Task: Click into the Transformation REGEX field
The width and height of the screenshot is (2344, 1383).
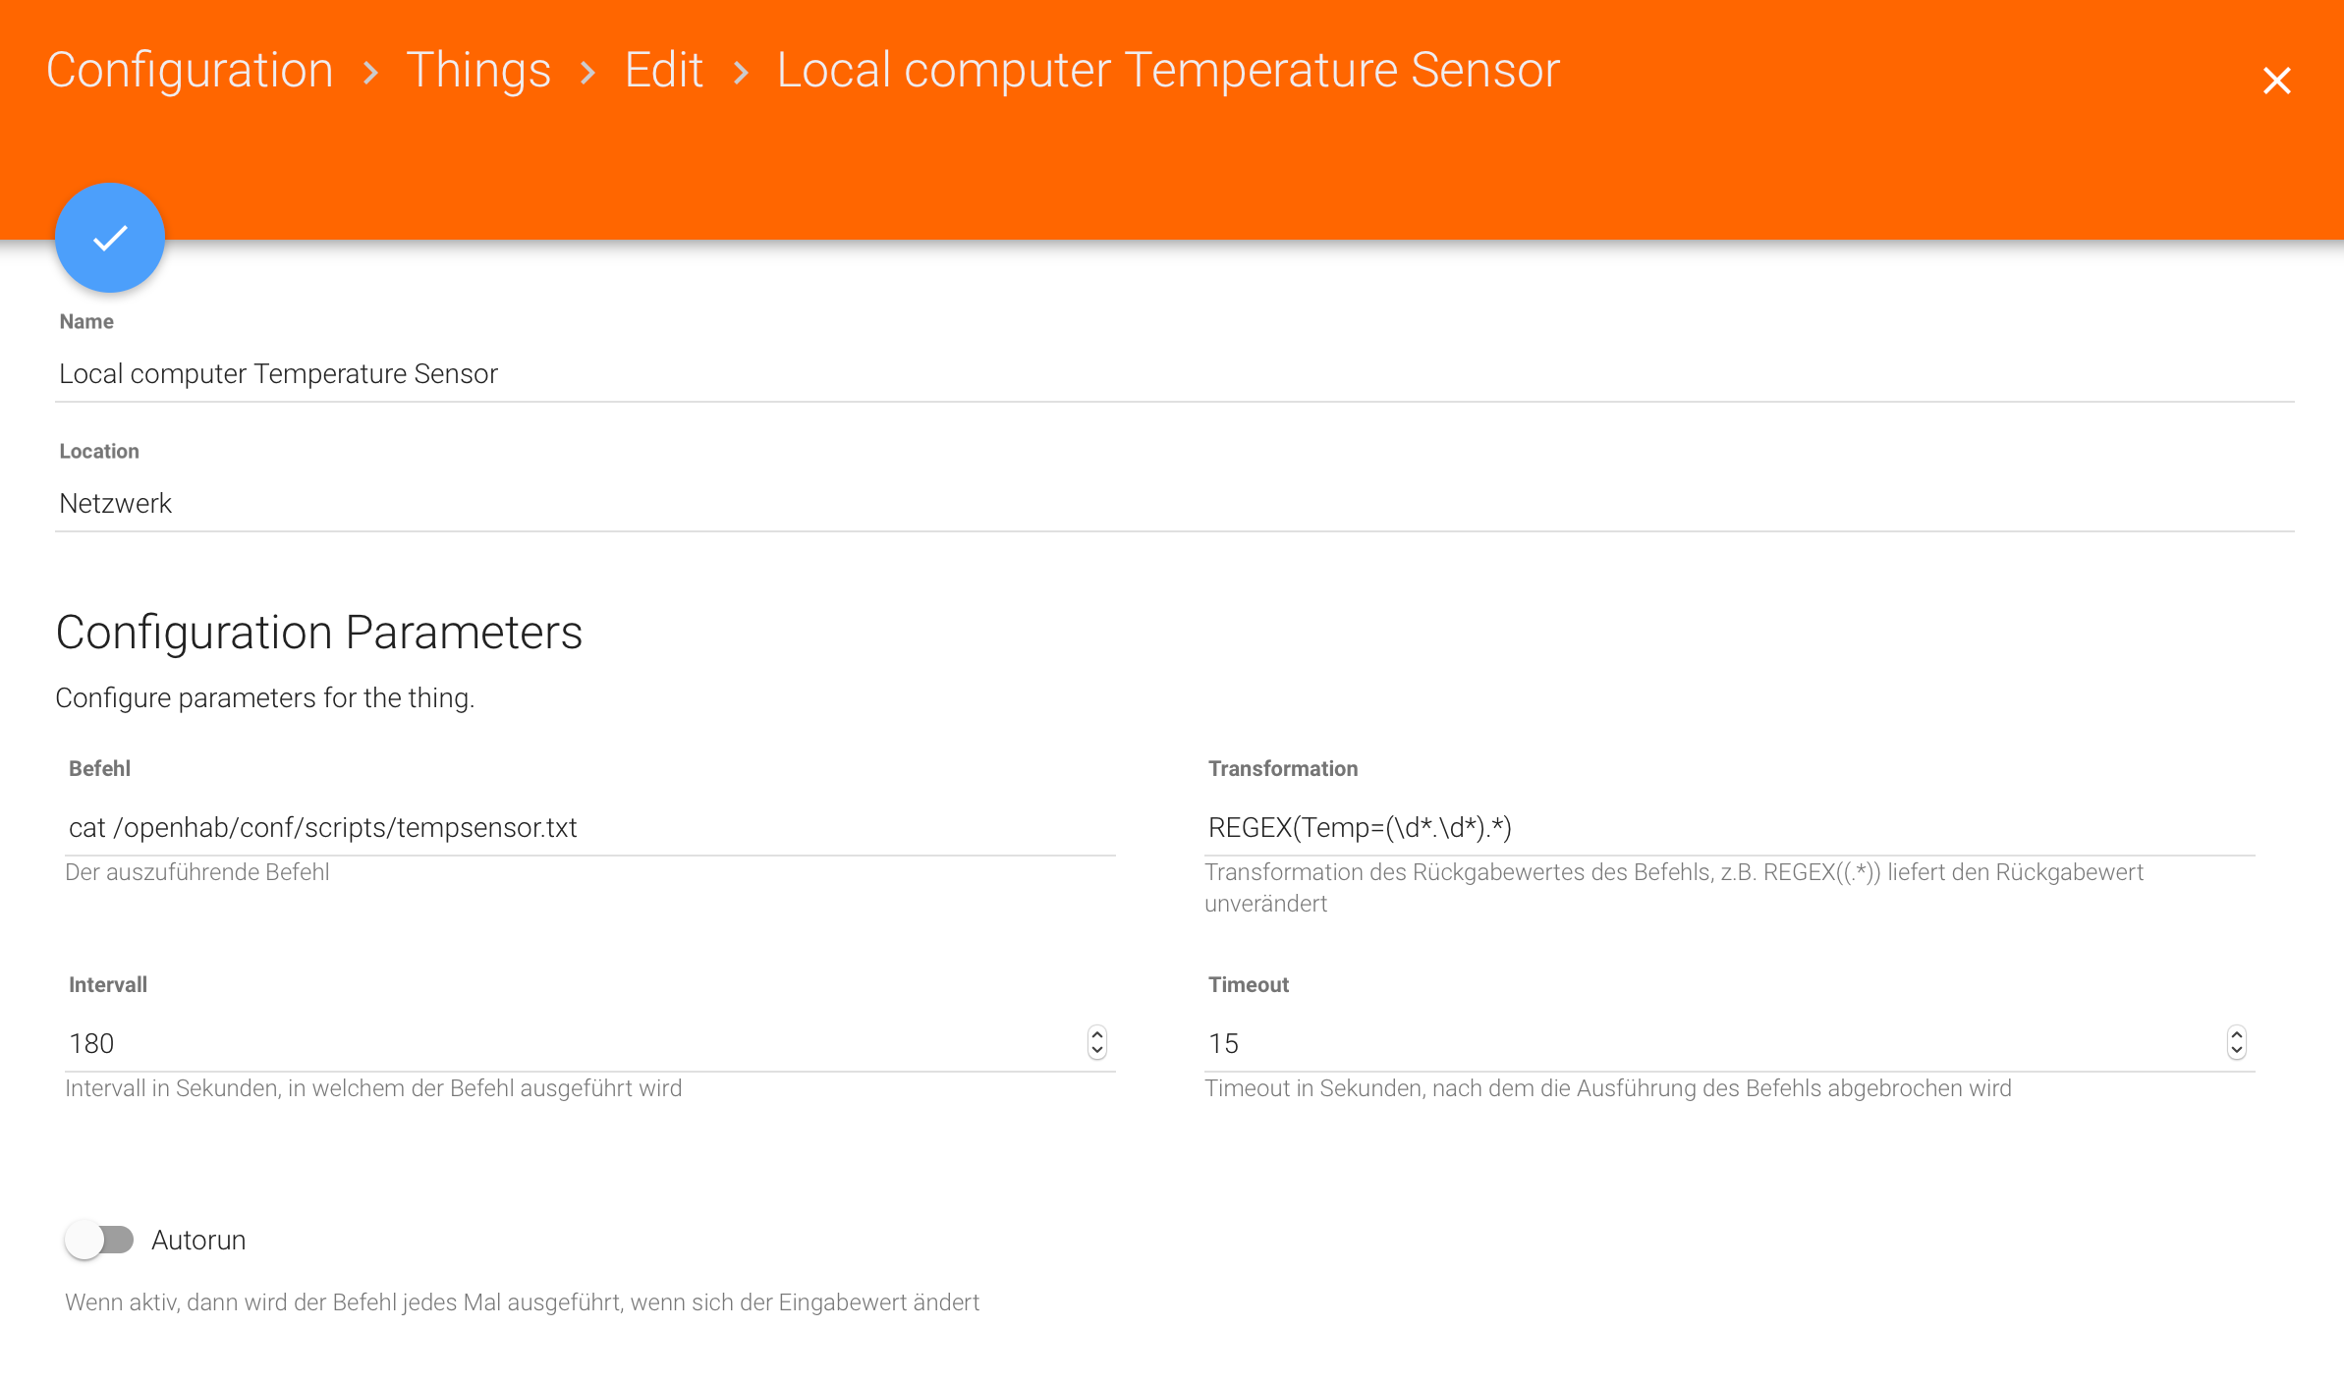Action: point(1729,828)
